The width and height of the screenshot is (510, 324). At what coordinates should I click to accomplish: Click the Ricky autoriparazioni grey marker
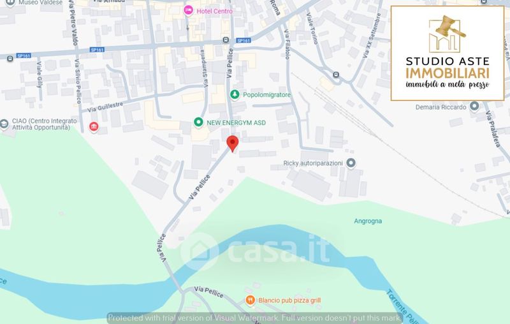tap(351, 163)
